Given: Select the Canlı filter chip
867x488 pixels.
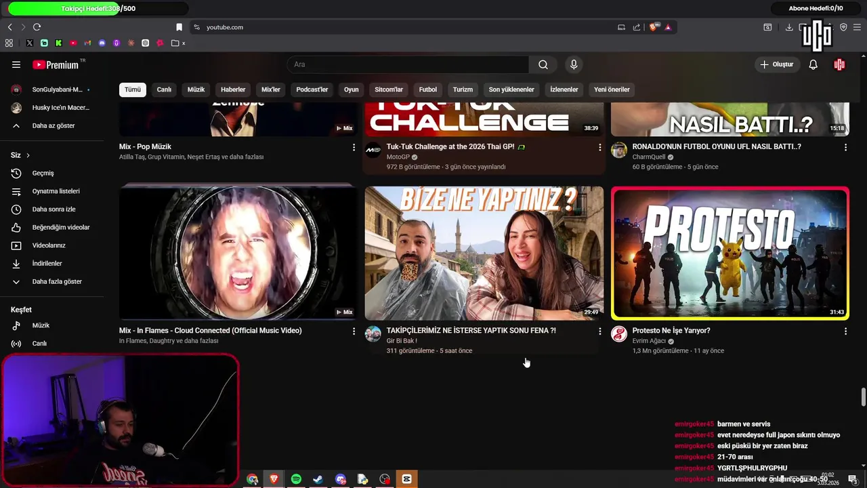Looking at the screenshot, I should click(164, 89).
